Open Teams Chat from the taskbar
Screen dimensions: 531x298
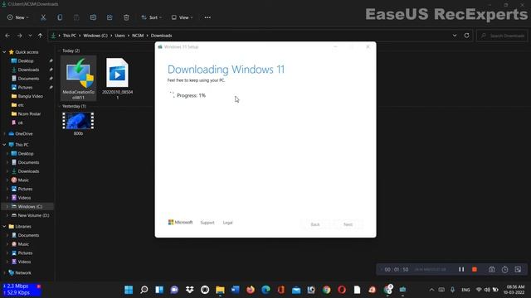point(174,290)
